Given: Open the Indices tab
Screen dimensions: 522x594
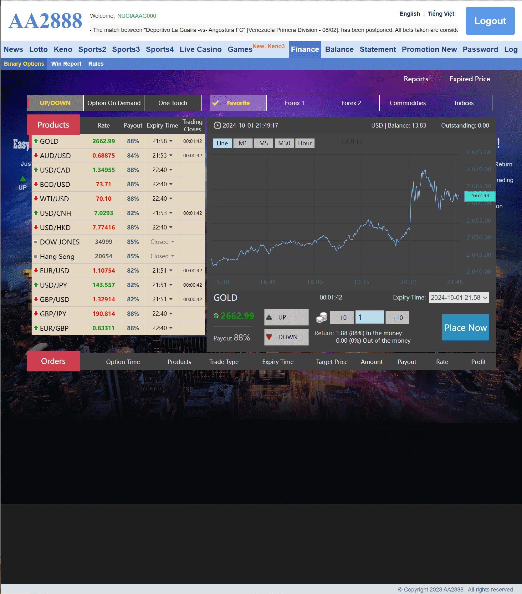Looking at the screenshot, I should coord(464,103).
